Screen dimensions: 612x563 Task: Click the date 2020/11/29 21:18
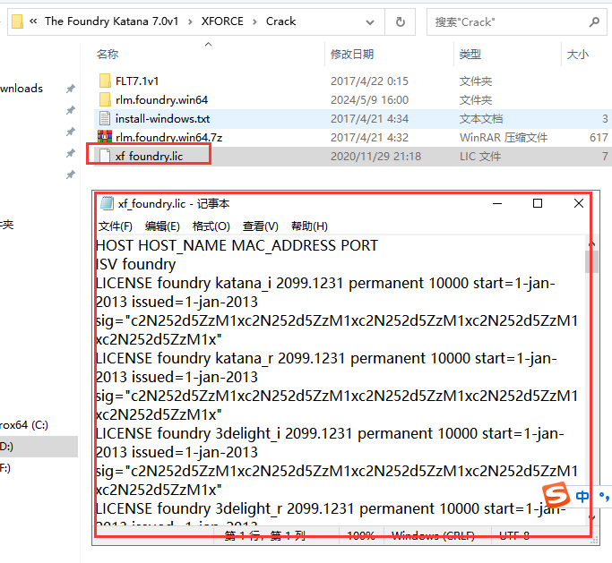[375, 156]
